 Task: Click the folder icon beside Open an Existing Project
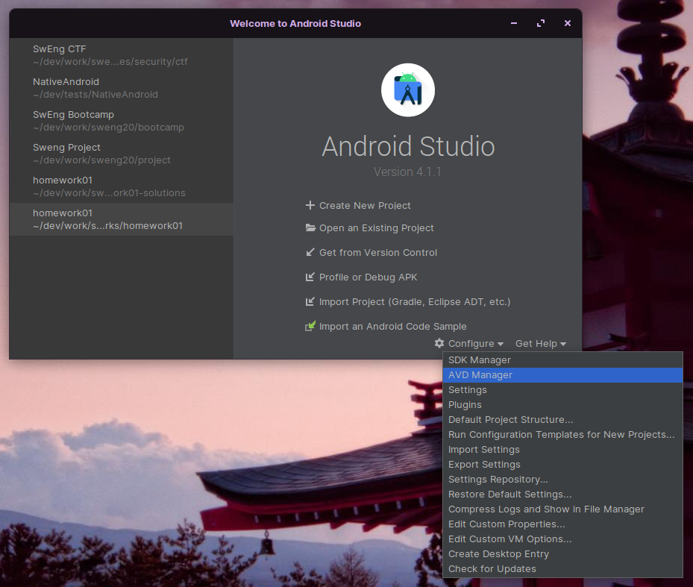coord(310,227)
